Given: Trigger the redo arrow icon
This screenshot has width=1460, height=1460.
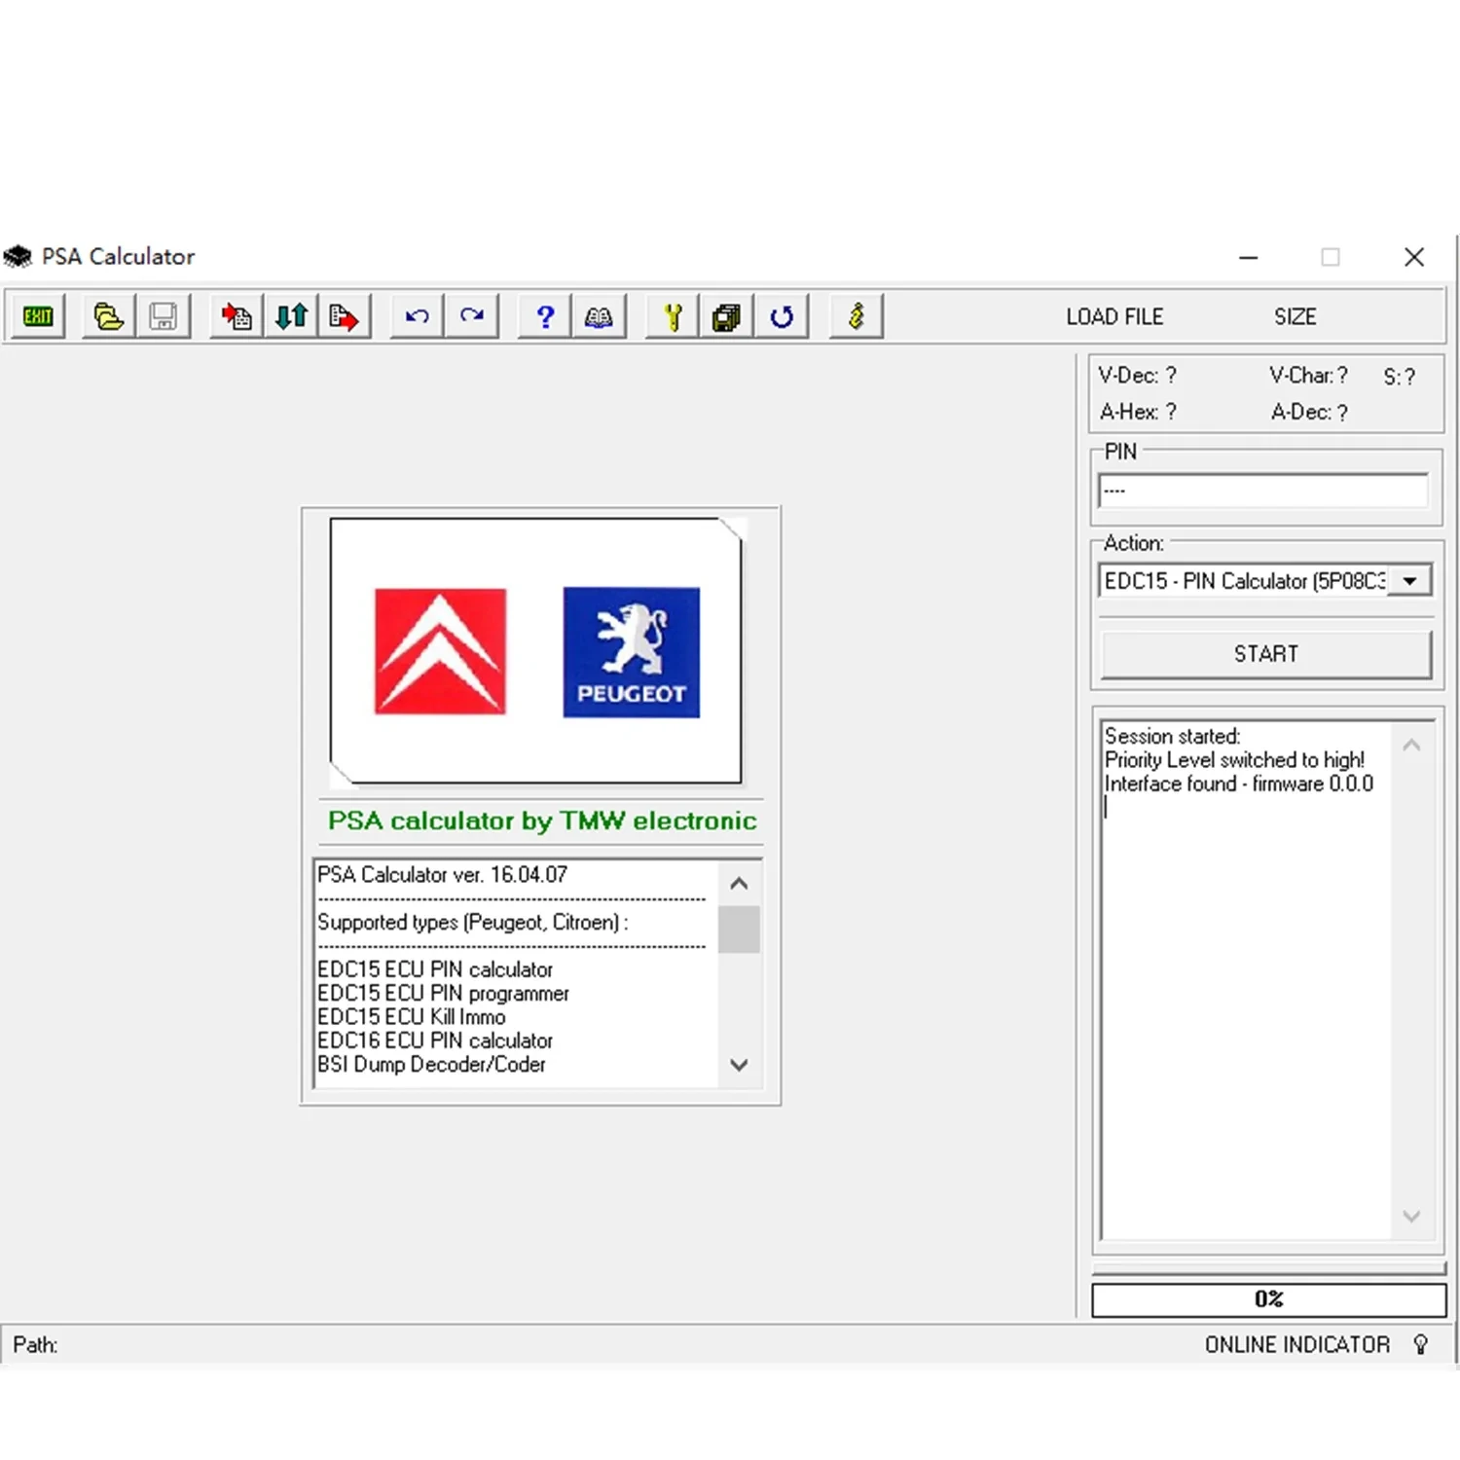Looking at the screenshot, I should pyautogui.click(x=471, y=315).
